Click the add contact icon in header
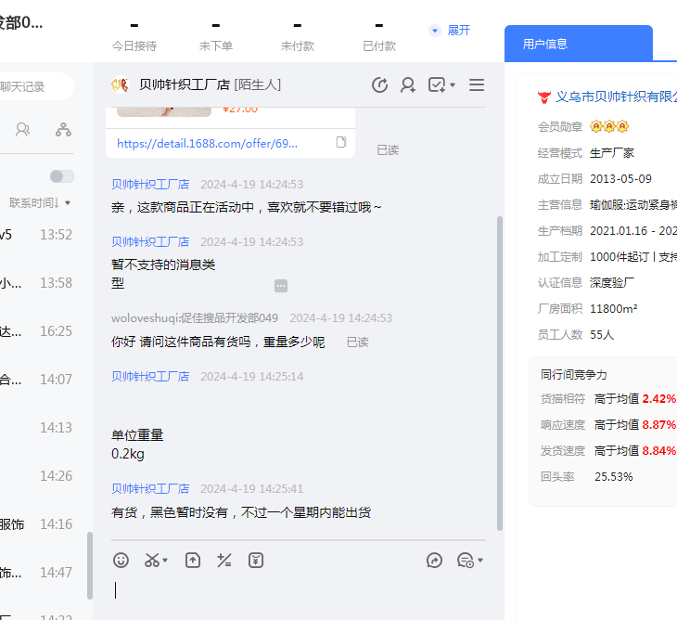Image resolution: width=677 pixels, height=620 pixels. (x=407, y=85)
